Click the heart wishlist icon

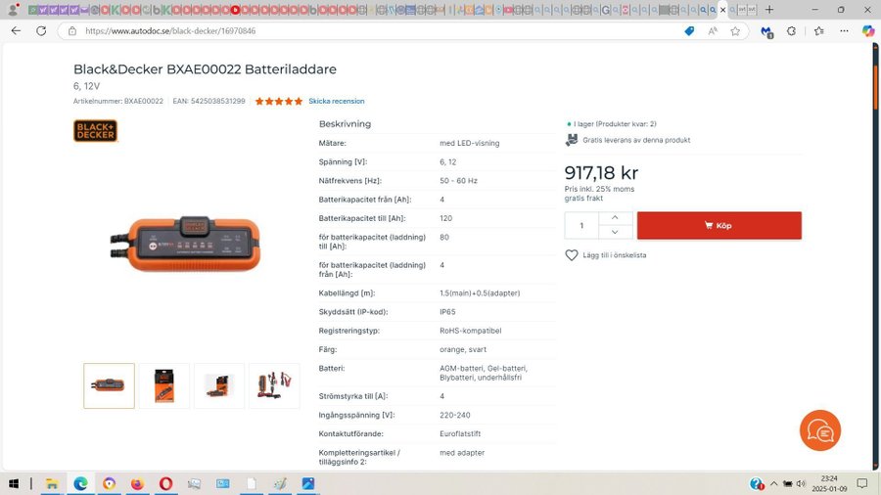[572, 255]
